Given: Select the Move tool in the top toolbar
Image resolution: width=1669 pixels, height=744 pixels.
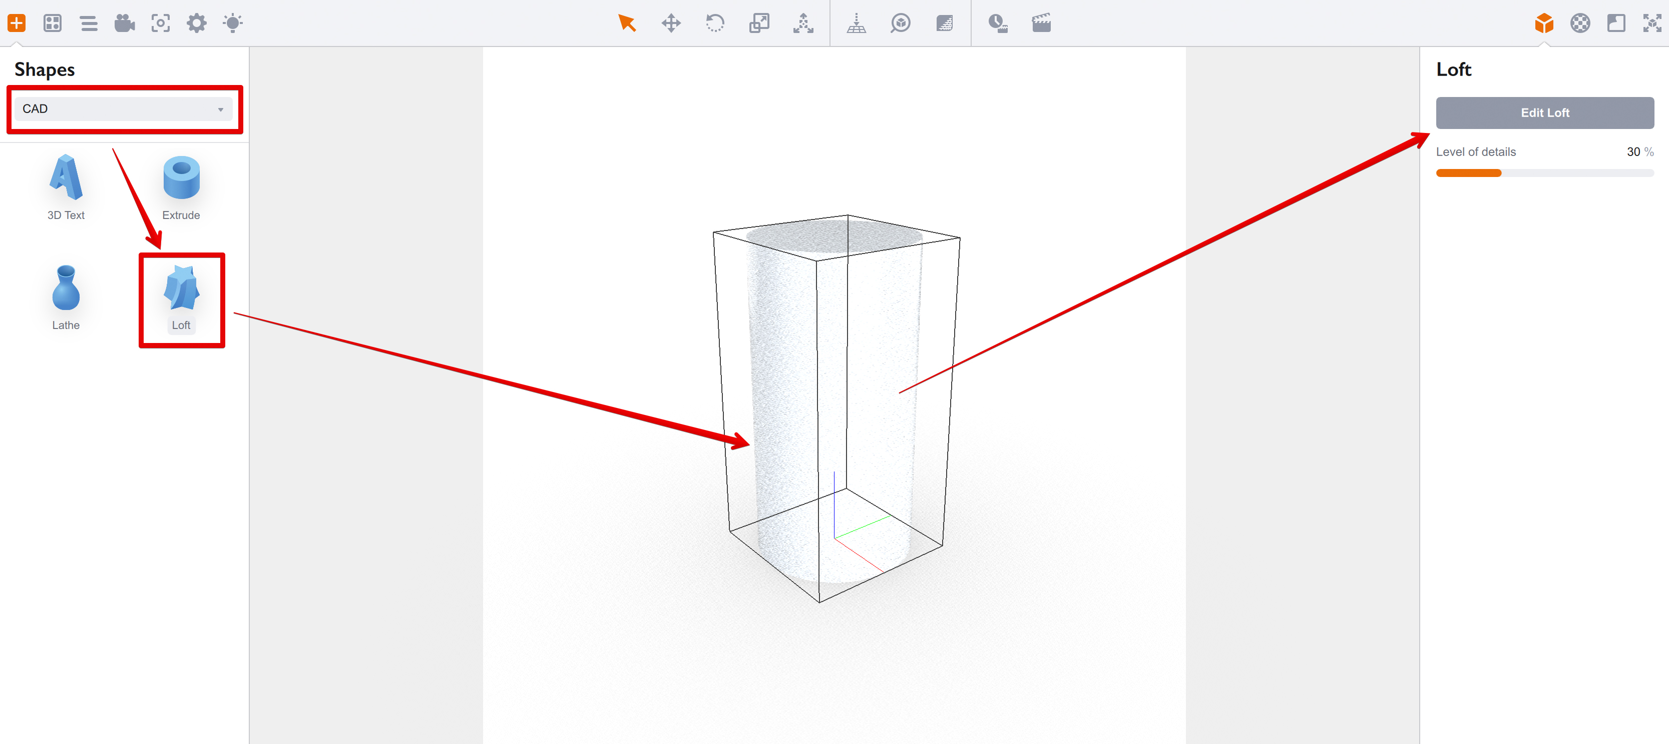Looking at the screenshot, I should [671, 23].
